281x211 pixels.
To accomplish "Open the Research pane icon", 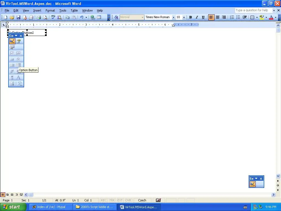I will point(60,17).
